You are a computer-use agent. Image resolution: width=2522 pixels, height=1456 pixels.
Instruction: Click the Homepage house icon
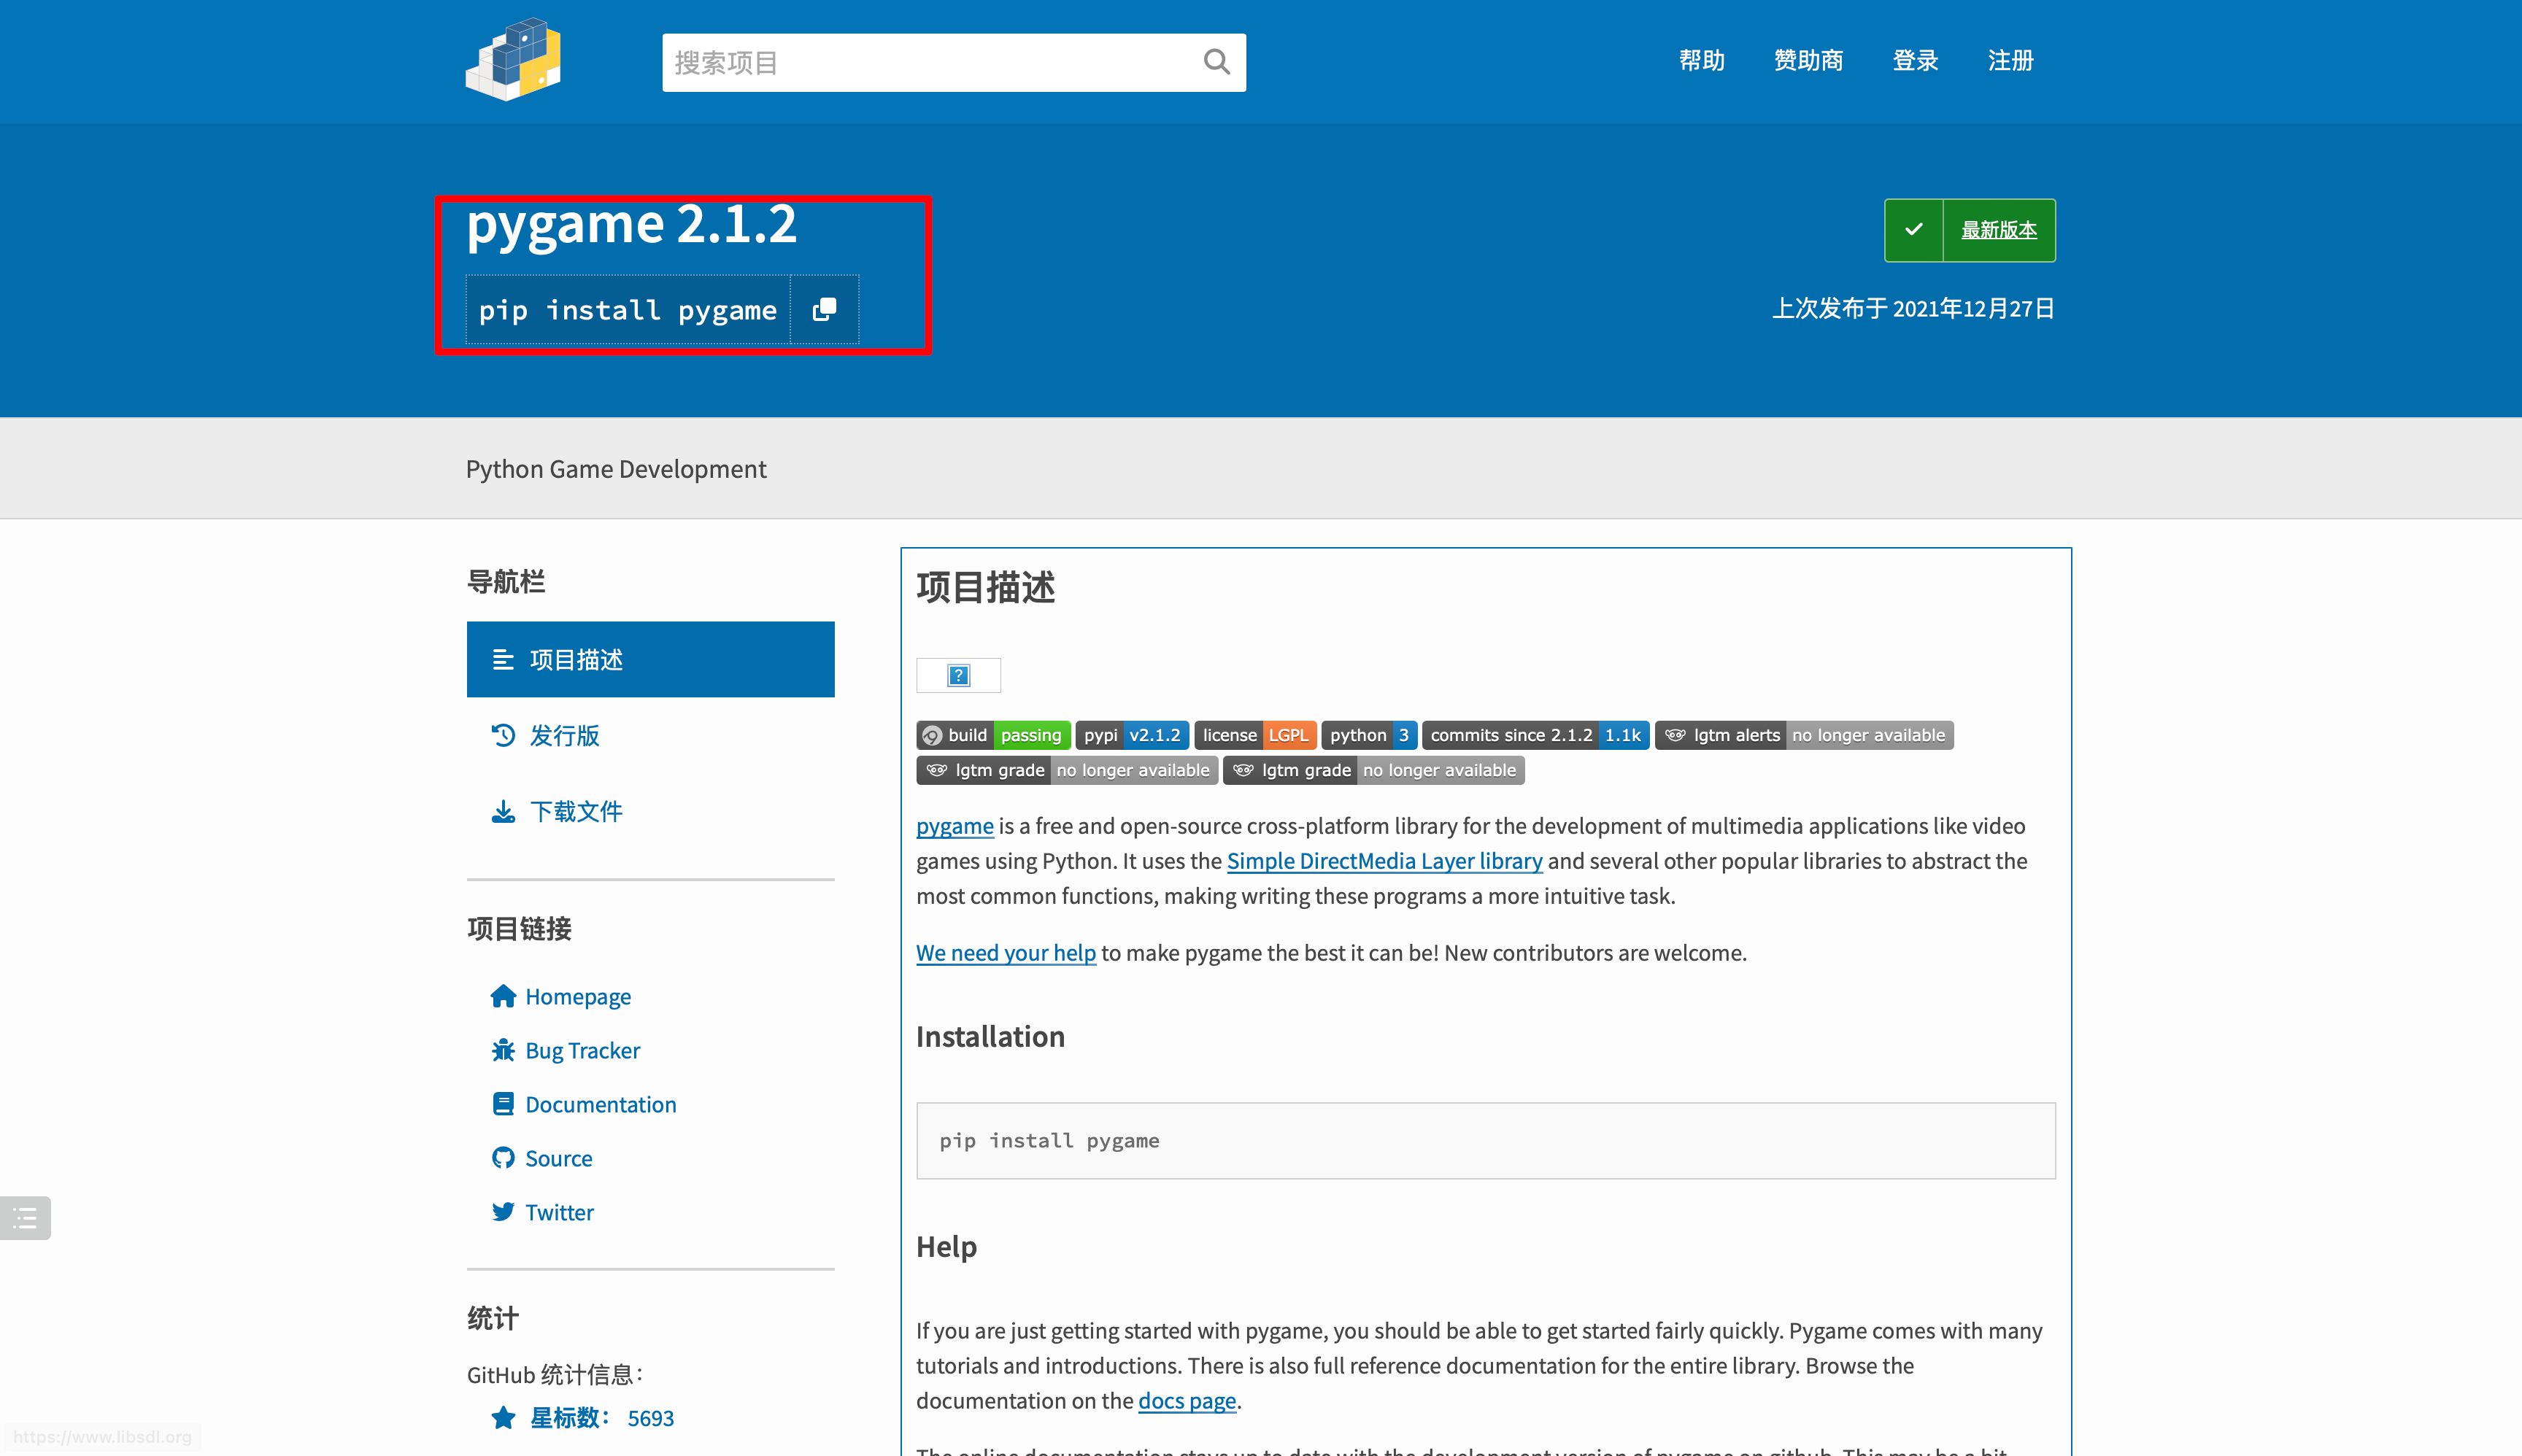tap(502, 996)
